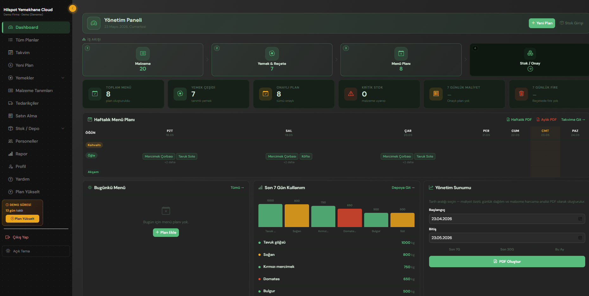The image size is (589, 296).
Task: Click the Stok / Onay arrow circle icon
Action: coord(530,69)
